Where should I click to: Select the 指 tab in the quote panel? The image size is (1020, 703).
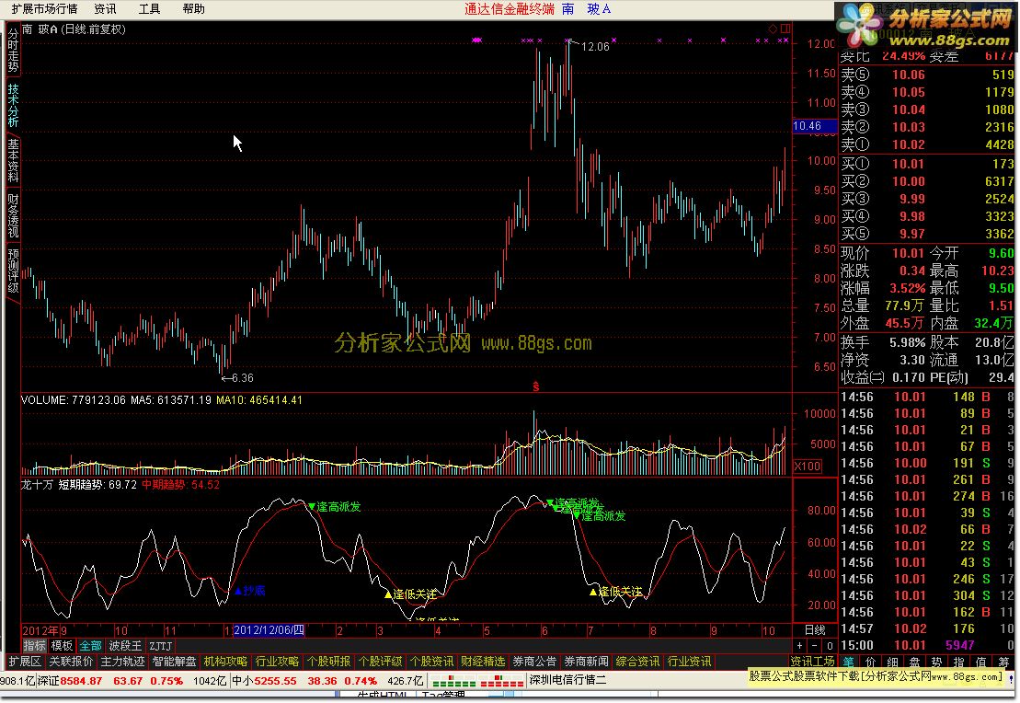(x=959, y=662)
